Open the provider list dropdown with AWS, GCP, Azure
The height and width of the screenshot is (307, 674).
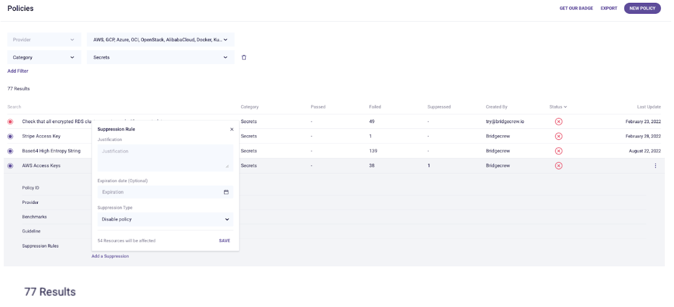pyautogui.click(x=160, y=40)
